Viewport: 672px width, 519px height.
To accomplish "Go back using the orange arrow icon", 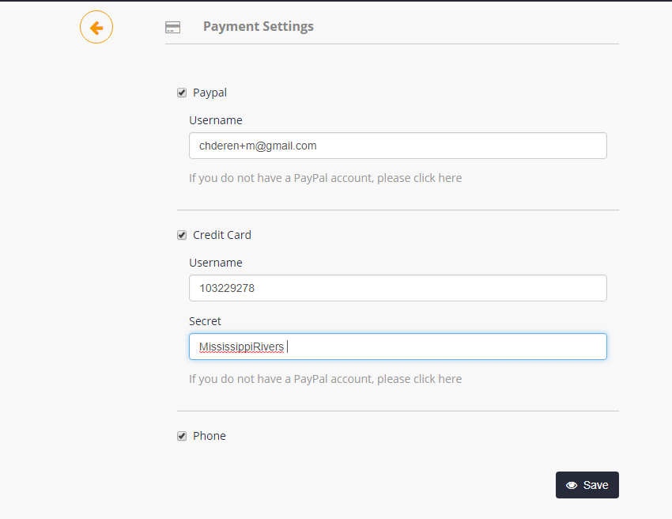I will tap(96, 28).
